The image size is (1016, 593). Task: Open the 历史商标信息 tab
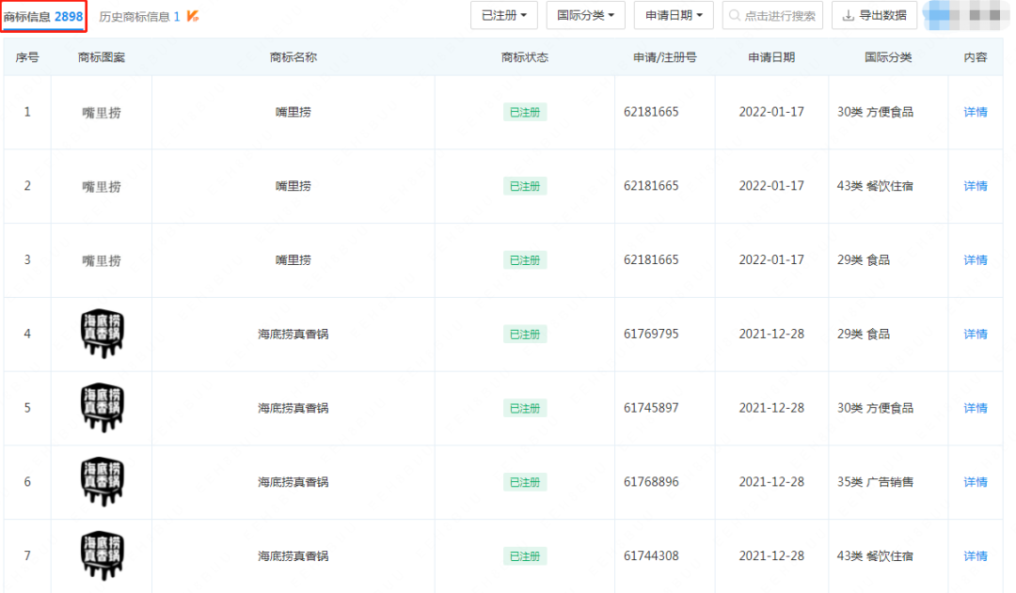click(x=139, y=16)
